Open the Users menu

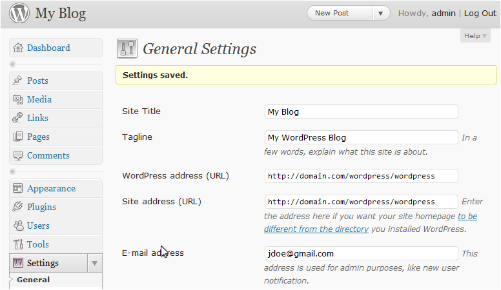(x=38, y=226)
